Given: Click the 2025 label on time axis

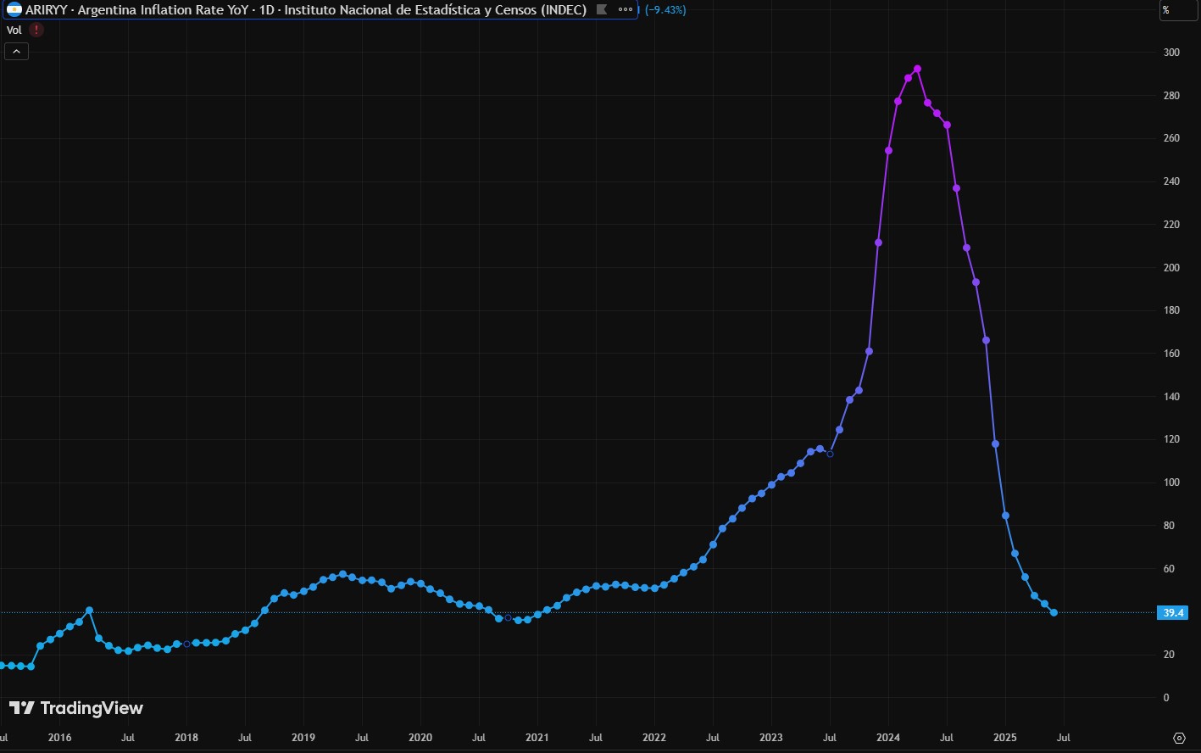Looking at the screenshot, I should (x=1005, y=738).
